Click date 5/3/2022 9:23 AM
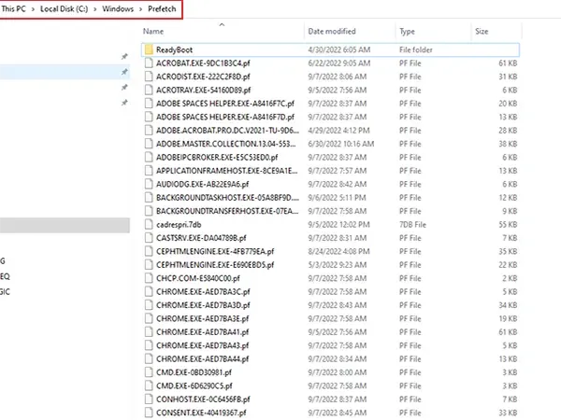 click(337, 265)
